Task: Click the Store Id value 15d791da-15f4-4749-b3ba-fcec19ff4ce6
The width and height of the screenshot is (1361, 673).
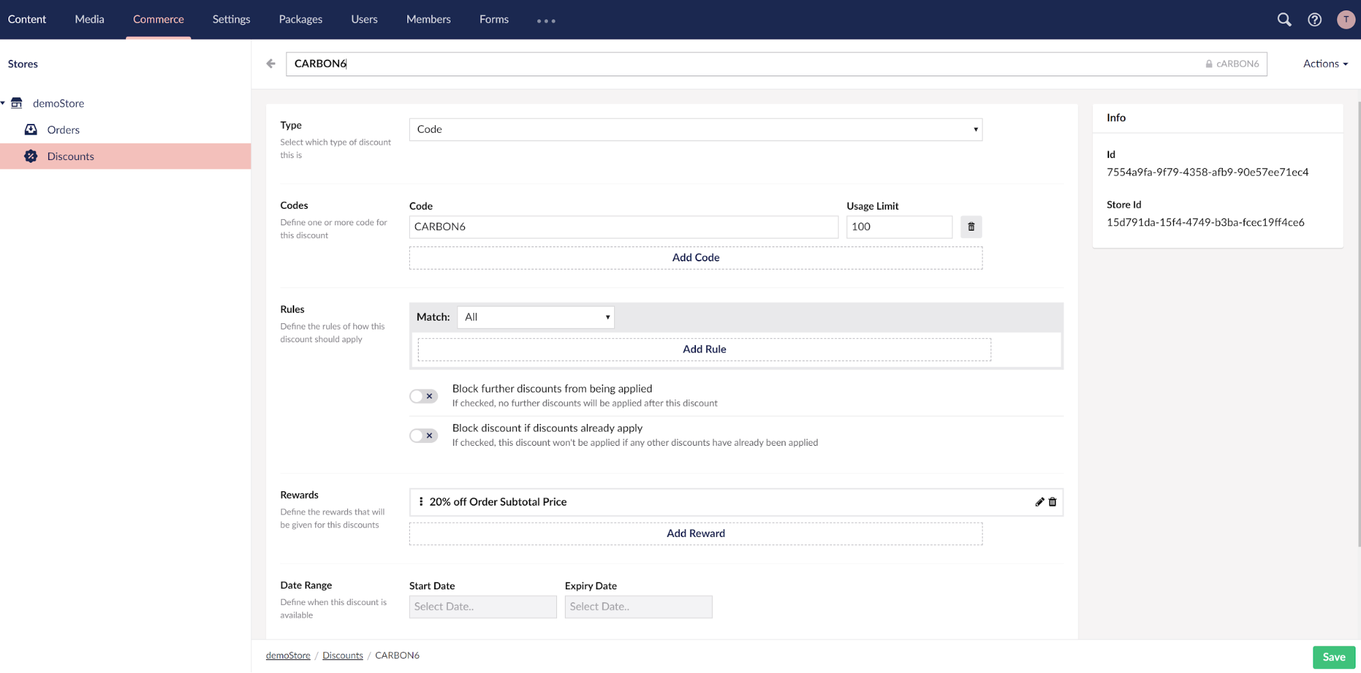Action: coord(1205,223)
